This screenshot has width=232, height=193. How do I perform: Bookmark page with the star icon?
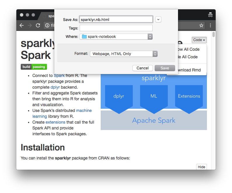201,25
